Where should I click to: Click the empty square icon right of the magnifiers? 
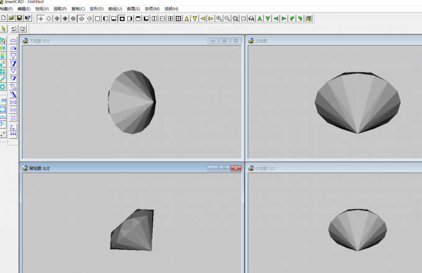click(243, 19)
